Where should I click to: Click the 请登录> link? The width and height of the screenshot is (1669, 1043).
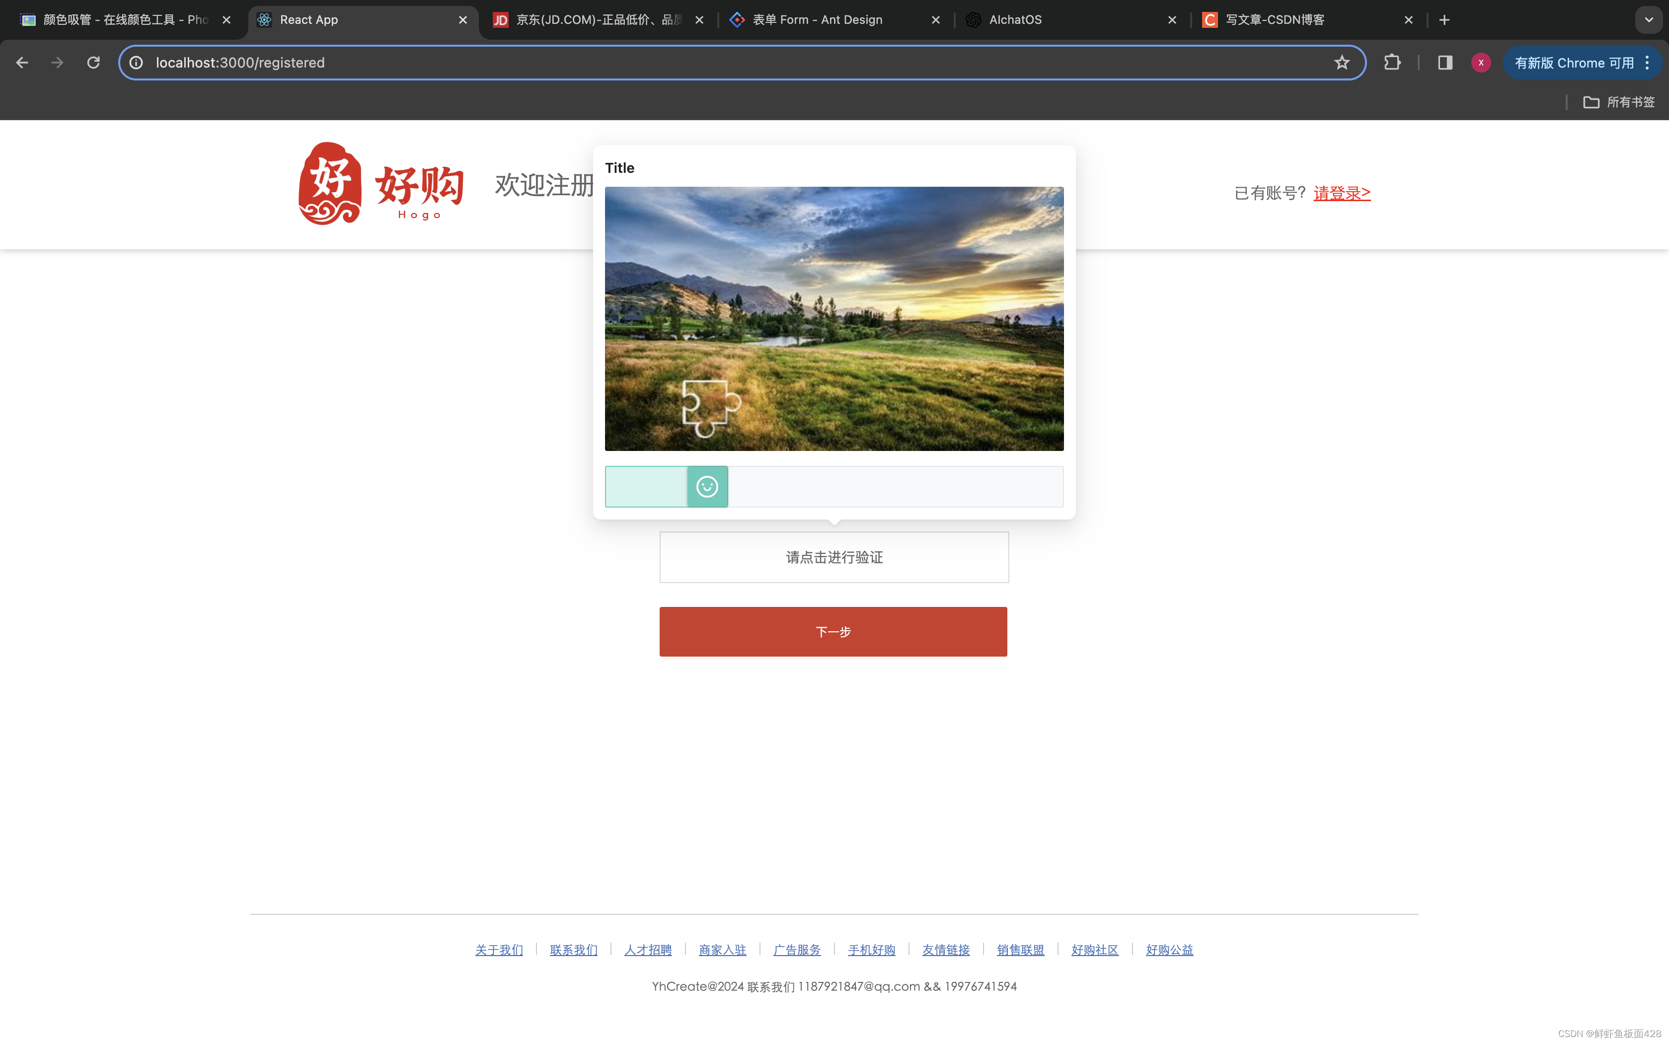(x=1341, y=193)
